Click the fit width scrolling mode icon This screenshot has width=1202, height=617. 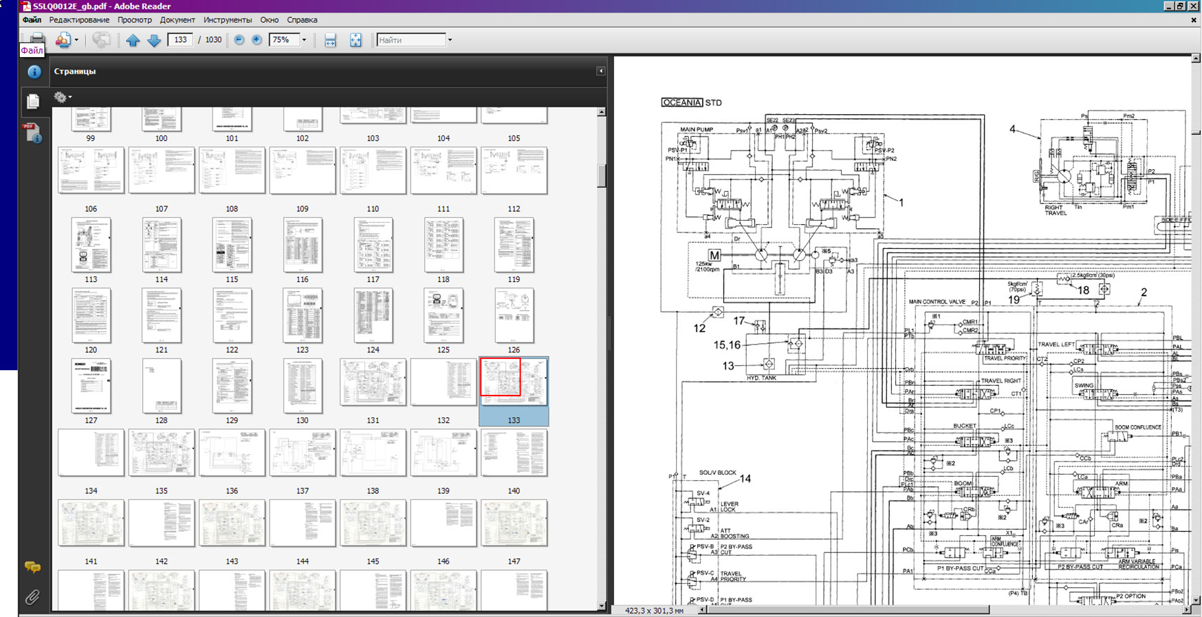[x=330, y=41]
